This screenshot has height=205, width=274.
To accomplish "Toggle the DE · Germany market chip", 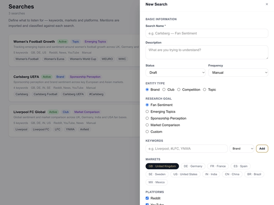I will (x=193, y=166).
